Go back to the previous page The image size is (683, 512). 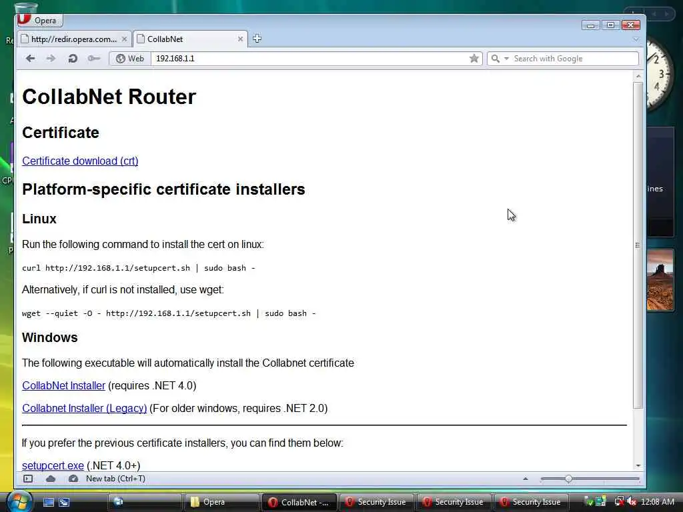pos(30,59)
